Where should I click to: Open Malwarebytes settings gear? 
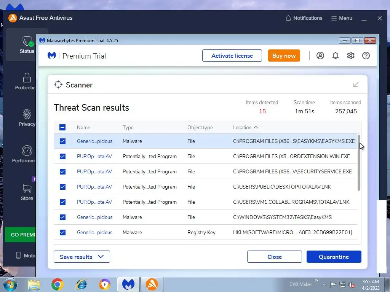point(351,56)
